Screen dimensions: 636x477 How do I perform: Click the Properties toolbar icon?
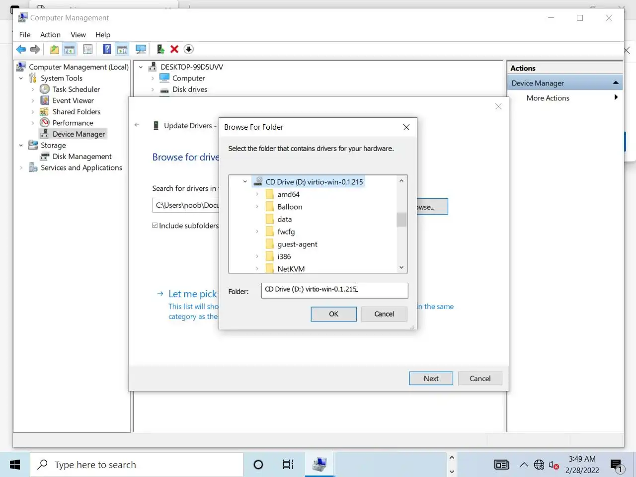tap(88, 49)
